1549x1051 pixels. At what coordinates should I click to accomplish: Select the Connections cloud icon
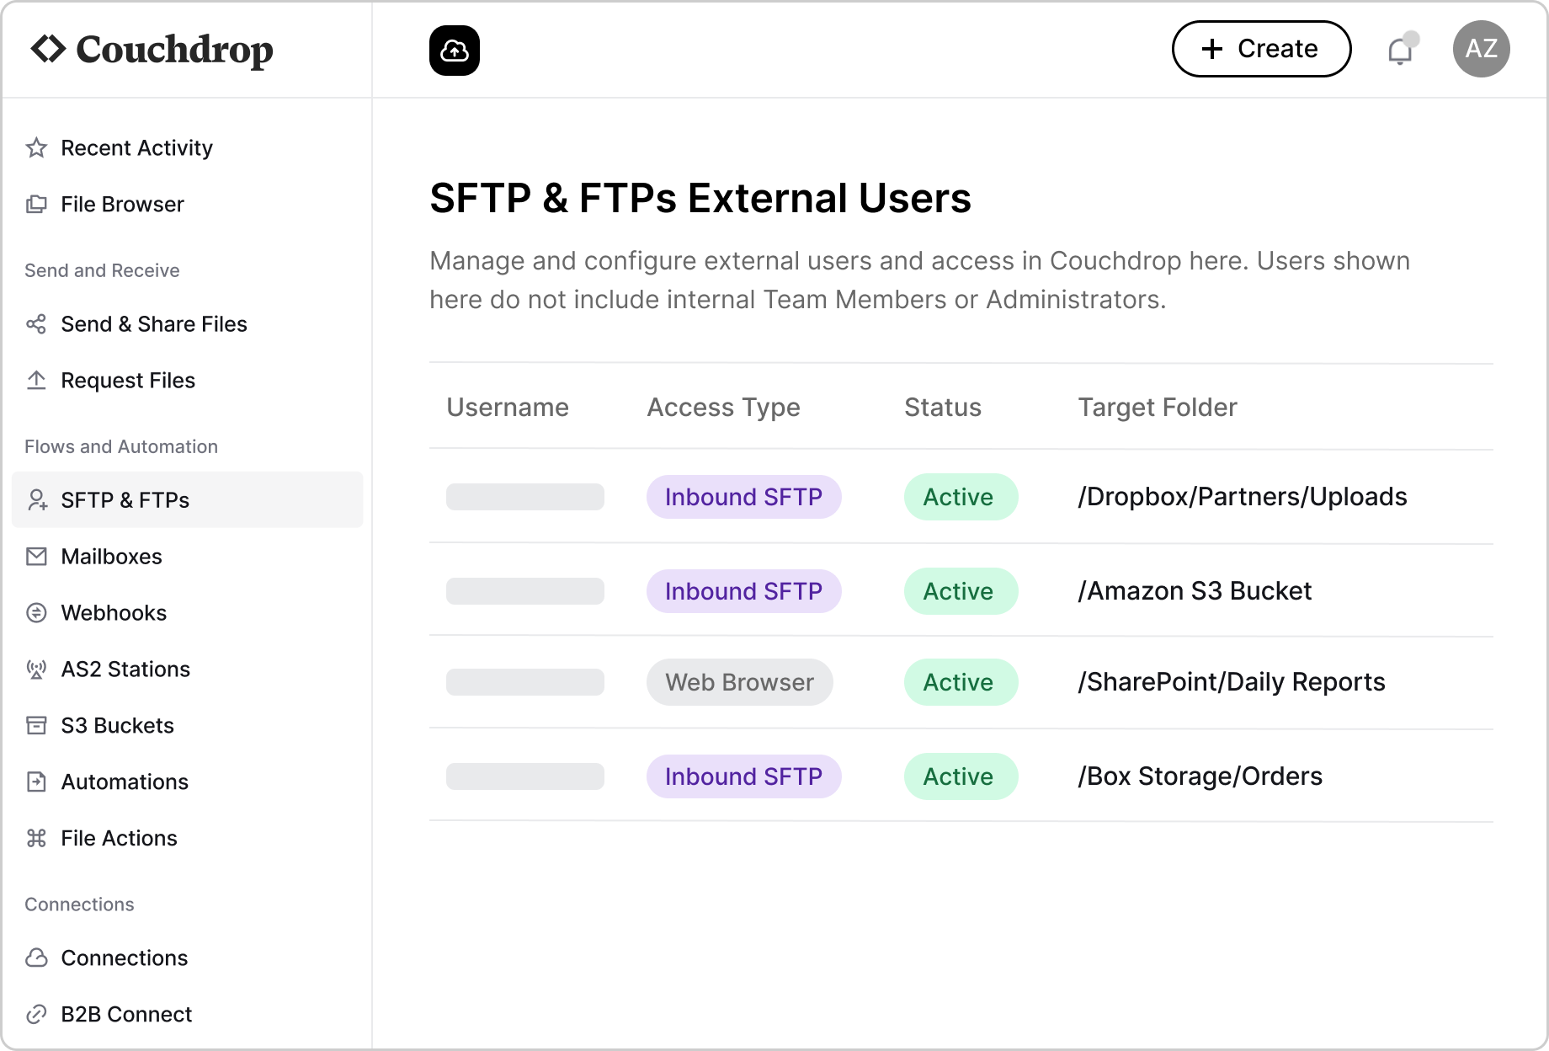(x=35, y=958)
